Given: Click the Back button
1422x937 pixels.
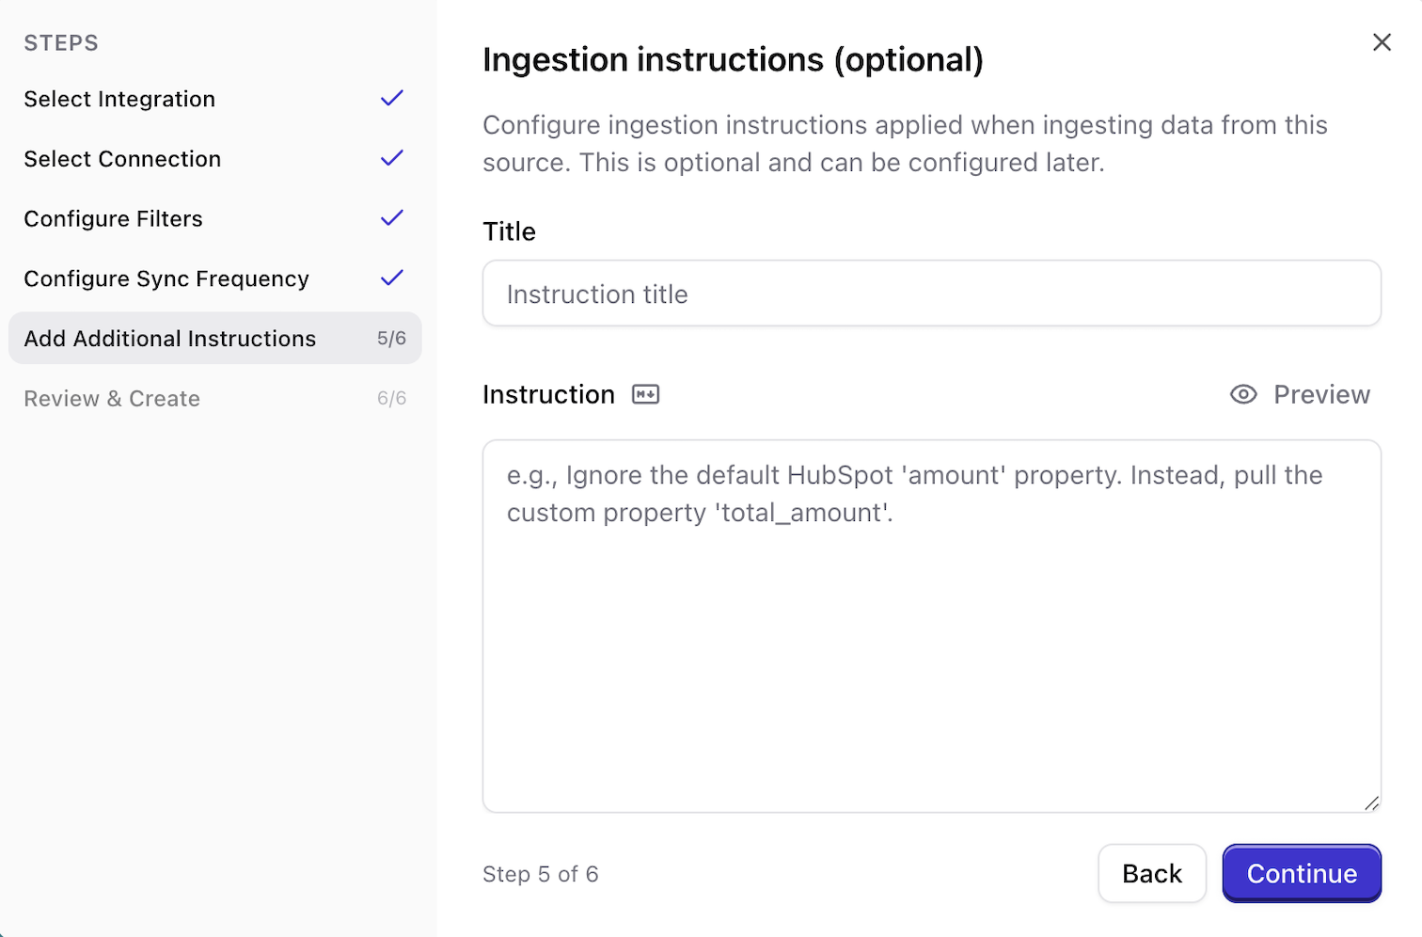Looking at the screenshot, I should point(1152,873).
